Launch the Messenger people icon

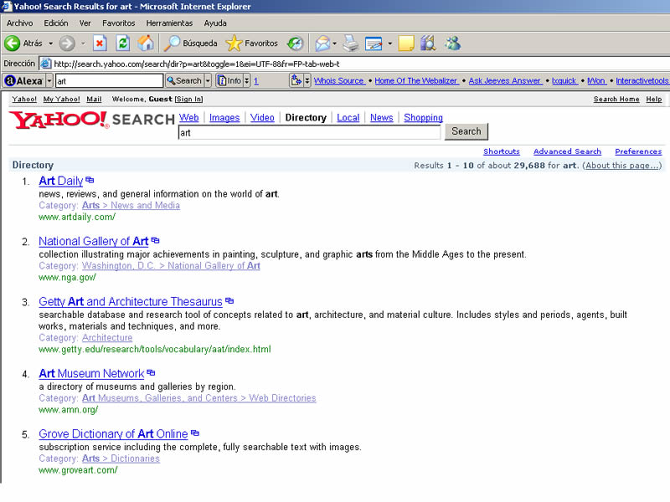pyautogui.click(x=452, y=44)
